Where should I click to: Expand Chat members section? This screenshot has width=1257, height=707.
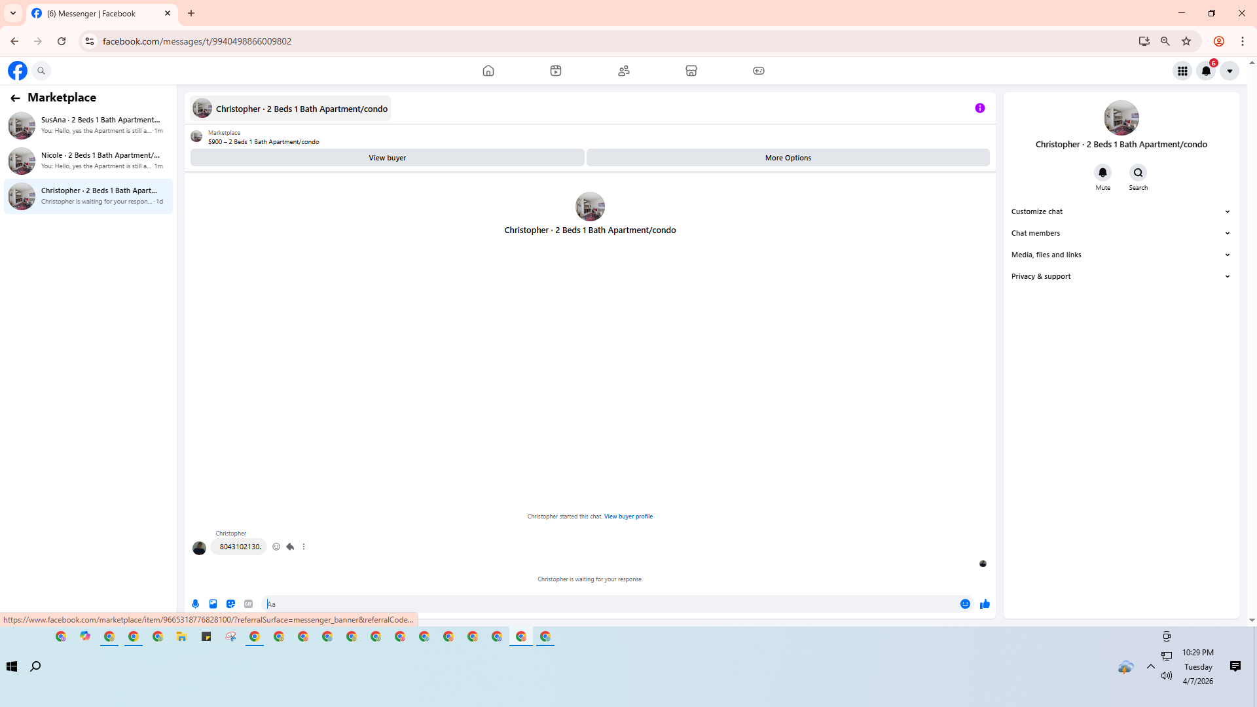click(1121, 233)
